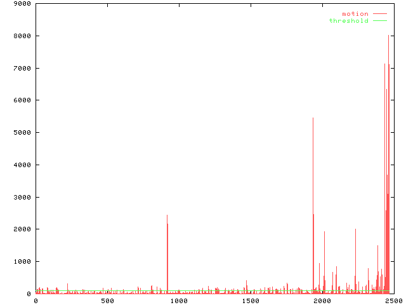406x305 pixels.
Task: Click the 500 x-axis tick label
Action: (x=107, y=301)
